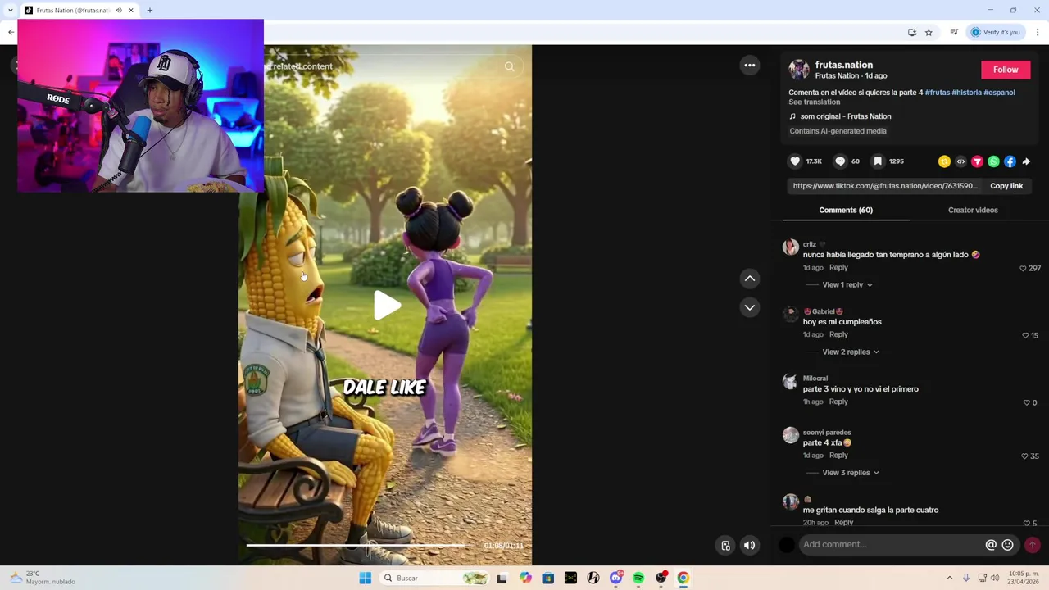Select the Frutas Nation browser tab
This screenshot has width=1049, height=590.
coord(74,10)
